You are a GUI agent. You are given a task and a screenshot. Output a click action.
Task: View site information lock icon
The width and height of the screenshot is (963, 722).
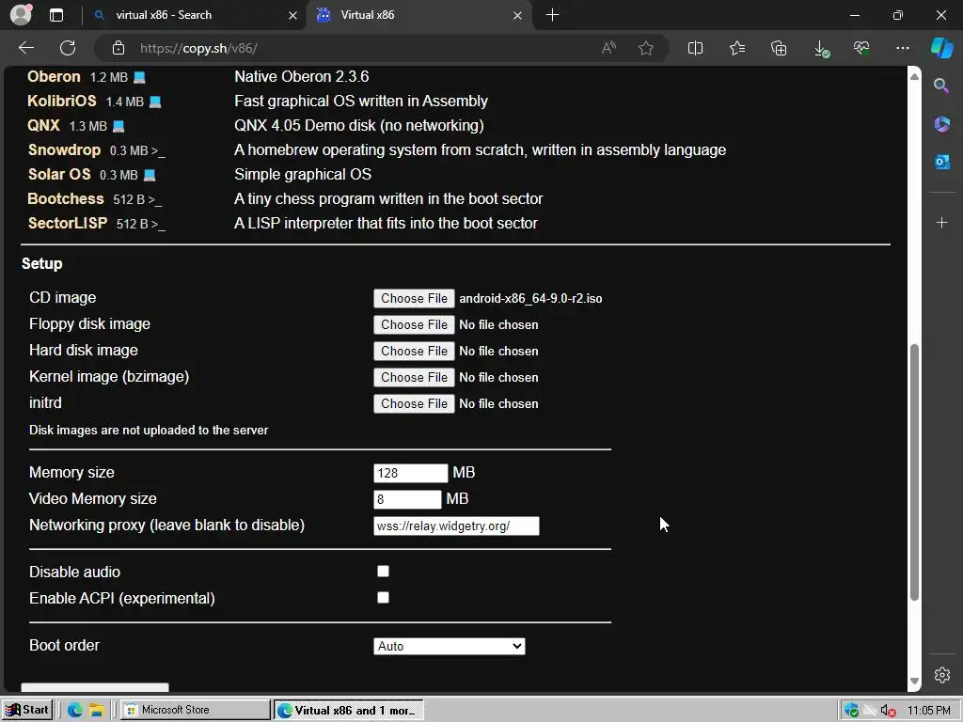(x=118, y=48)
